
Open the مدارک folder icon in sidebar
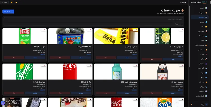point(206,27)
